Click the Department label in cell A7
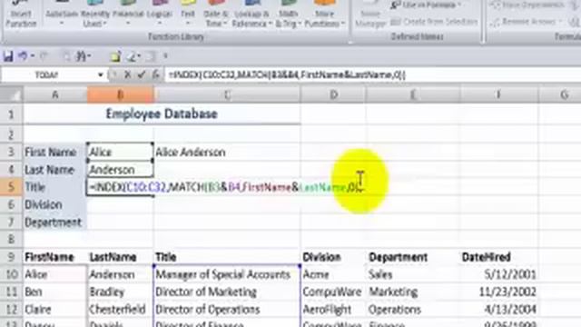The width and height of the screenshot is (581, 327). 55,223
